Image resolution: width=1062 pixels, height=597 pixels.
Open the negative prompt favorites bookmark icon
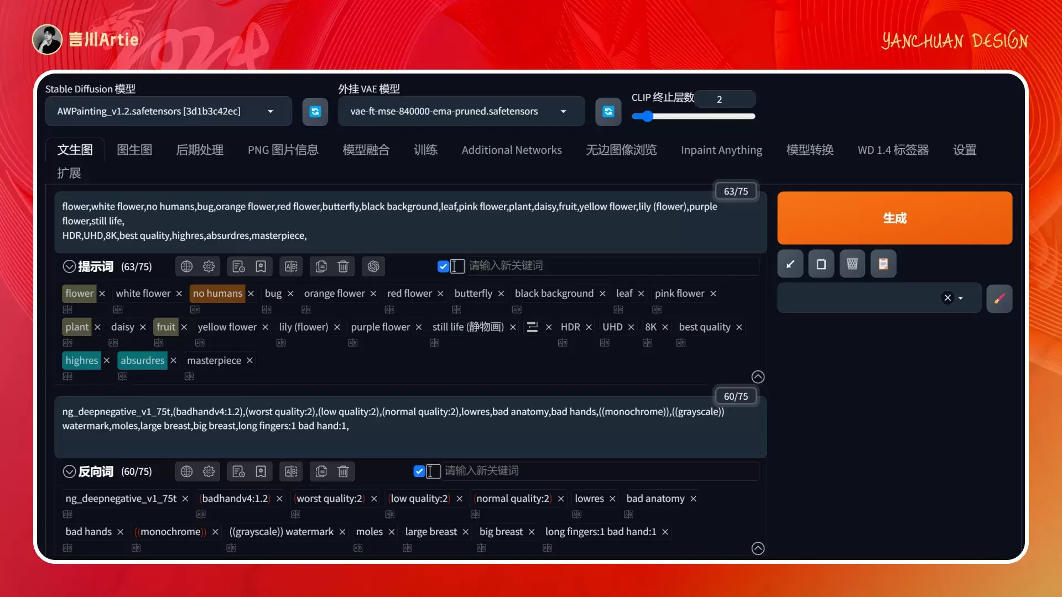[261, 472]
